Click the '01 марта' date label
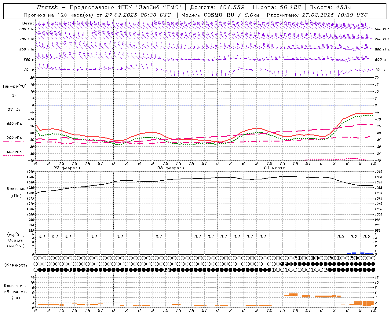The image size is (391, 313). 275,168
